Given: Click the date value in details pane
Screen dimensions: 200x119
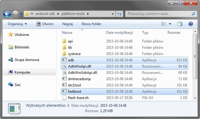Looking at the screenshot, I should pos(113,106).
